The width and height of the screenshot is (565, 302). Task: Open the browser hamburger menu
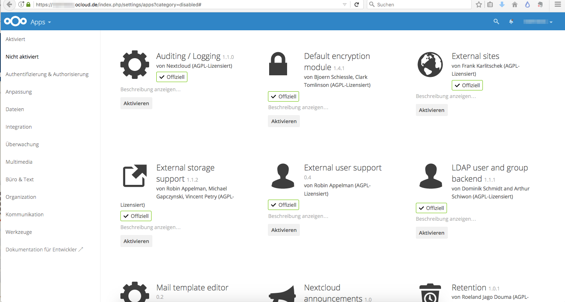click(x=557, y=4)
